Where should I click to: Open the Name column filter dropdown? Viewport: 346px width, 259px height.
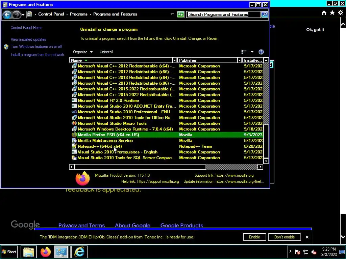coord(175,60)
